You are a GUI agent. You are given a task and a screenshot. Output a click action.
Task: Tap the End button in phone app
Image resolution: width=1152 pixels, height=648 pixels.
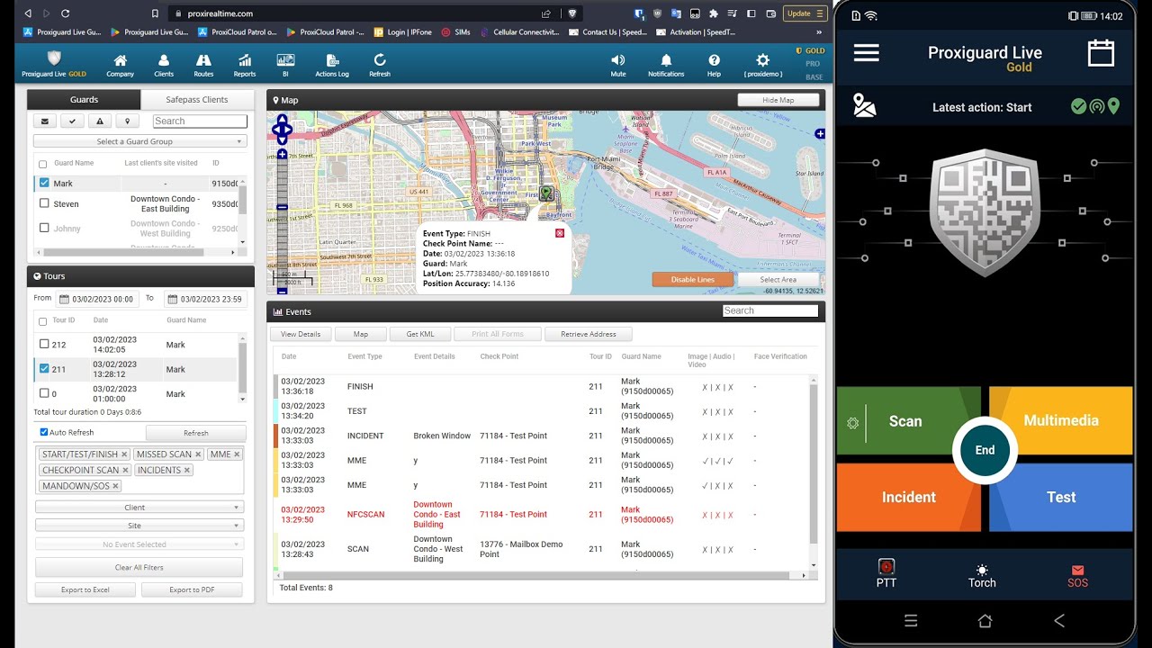985,450
